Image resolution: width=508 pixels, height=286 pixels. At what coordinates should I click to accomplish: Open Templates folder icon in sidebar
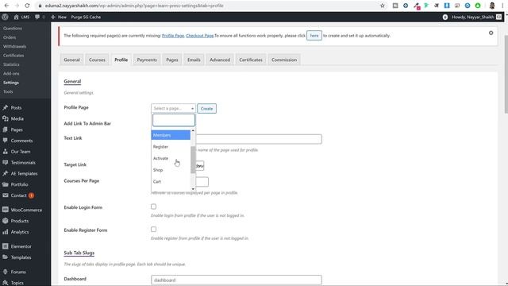6,257
